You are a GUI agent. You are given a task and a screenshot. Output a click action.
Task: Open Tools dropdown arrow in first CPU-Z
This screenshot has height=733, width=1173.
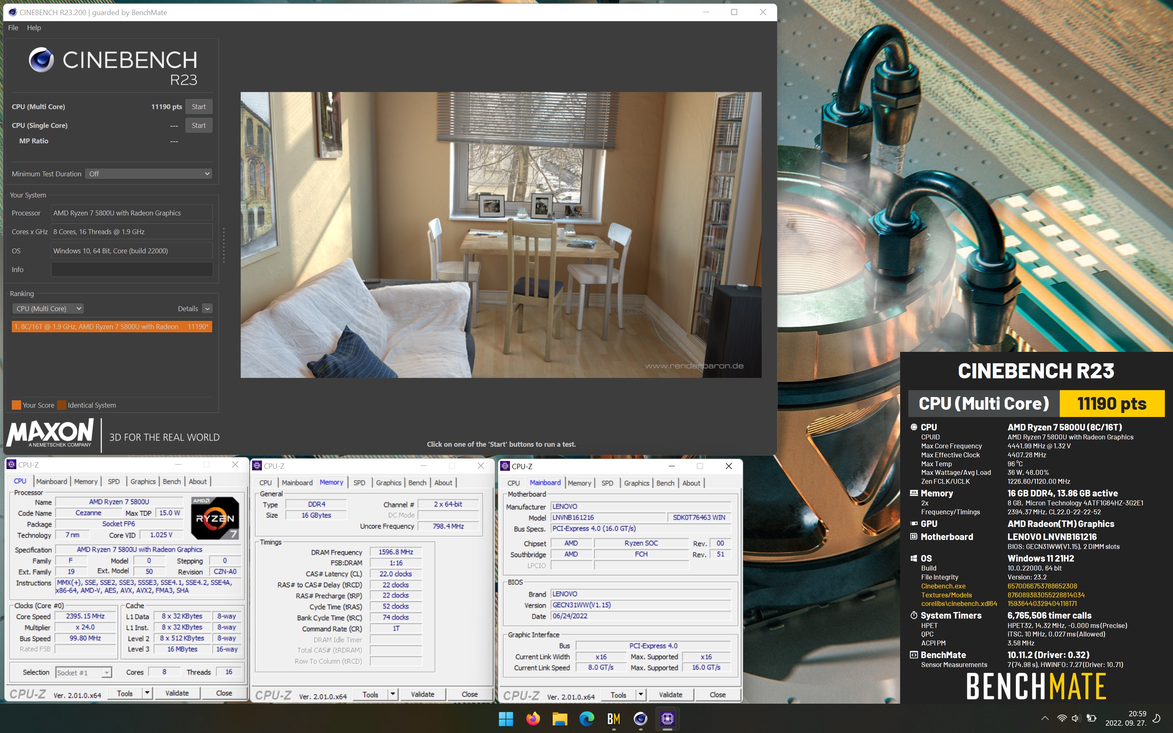tap(147, 693)
